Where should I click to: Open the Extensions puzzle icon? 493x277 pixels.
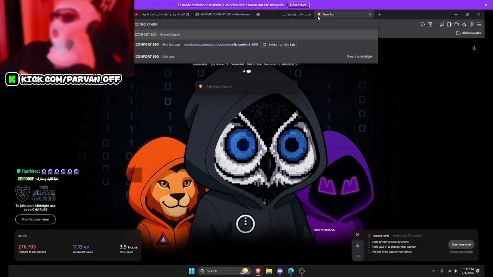tap(423, 24)
